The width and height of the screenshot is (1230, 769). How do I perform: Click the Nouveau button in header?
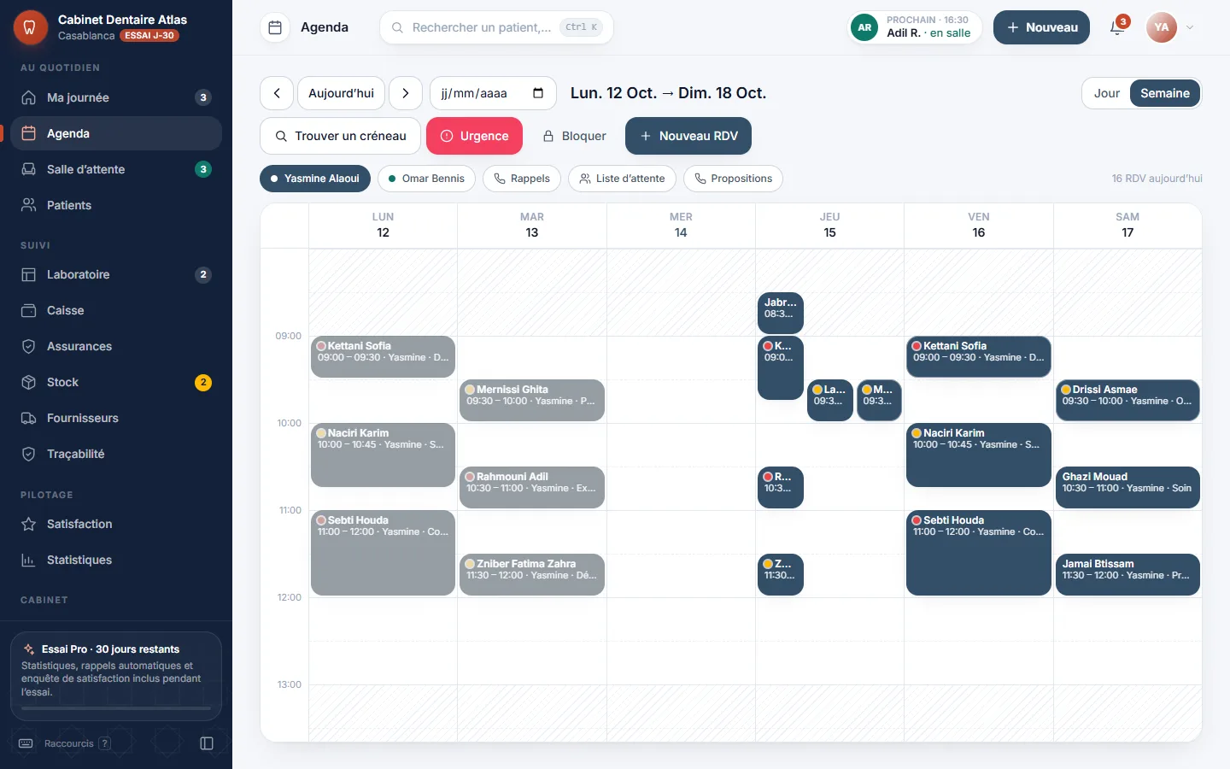1041,27
